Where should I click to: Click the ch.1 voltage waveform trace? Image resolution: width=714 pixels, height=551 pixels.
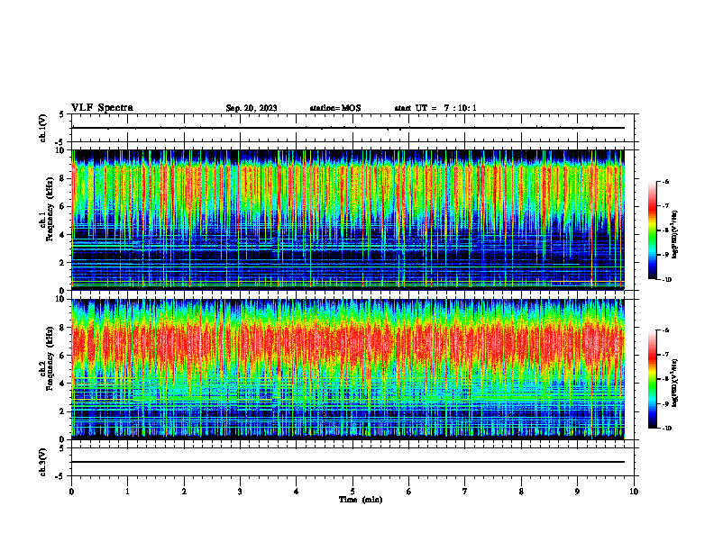[x=348, y=128]
